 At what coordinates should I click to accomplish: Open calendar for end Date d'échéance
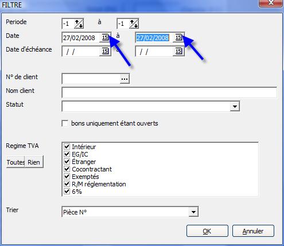point(178,51)
